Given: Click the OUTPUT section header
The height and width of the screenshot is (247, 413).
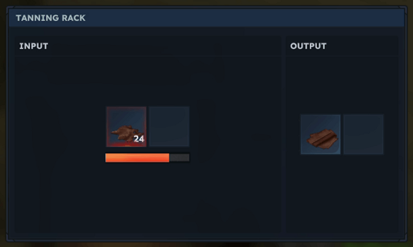Looking at the screenshot, I should pyautogui.click(x=308, y=46).
